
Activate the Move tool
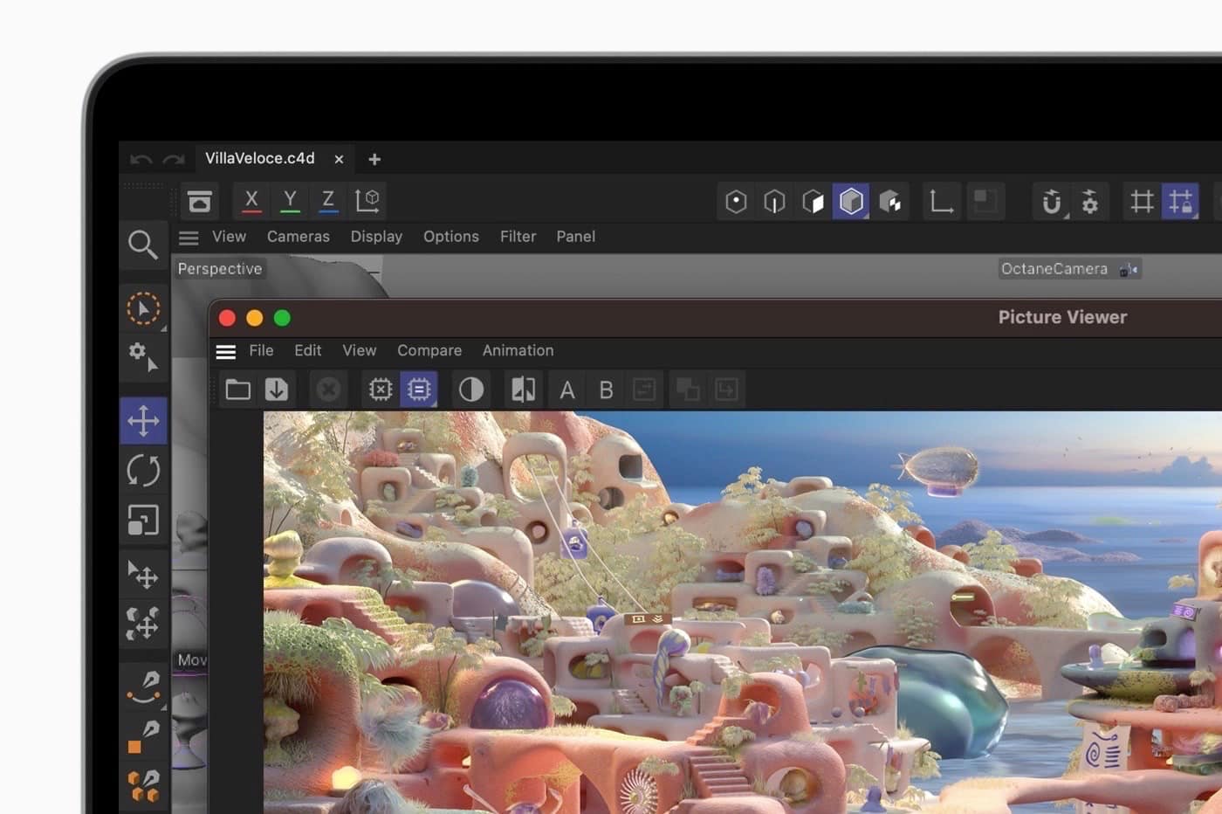coord(143,420)
